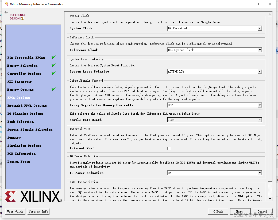Click the Cancel button
Screen dimensions: 278x220
262,211
